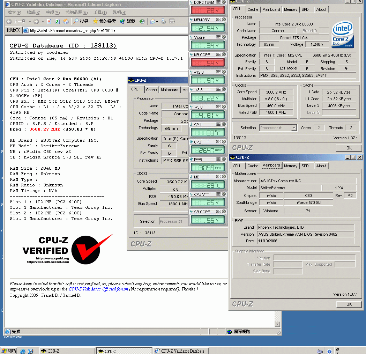The height and width of the screenshot is (354, 366).
Task: Click the scroll-down arrow of the IE page
Action: (x=277, y=324)
